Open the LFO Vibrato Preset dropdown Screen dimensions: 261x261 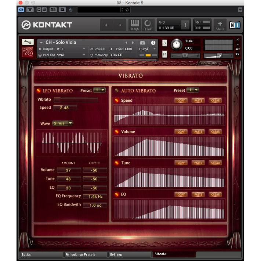(99, 90)
